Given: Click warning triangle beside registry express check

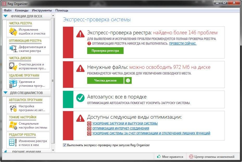Looking at the screenshot, I should pyautogui.click(x=80, y=34).
